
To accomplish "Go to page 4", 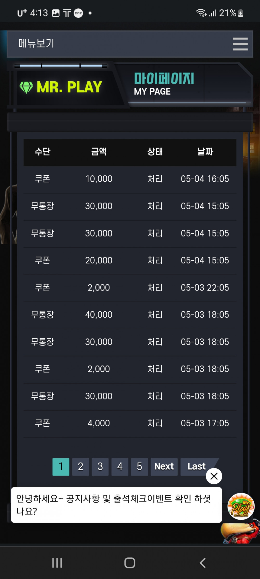I will [120, 467].
